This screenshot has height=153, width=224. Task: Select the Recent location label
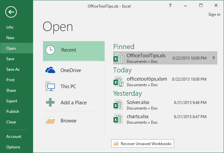(69, 50)
